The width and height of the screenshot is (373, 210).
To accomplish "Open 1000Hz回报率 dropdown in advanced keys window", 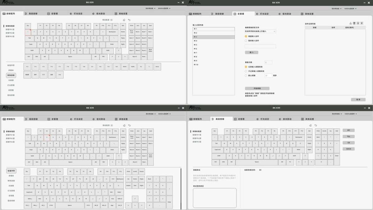I will point(351,114).
